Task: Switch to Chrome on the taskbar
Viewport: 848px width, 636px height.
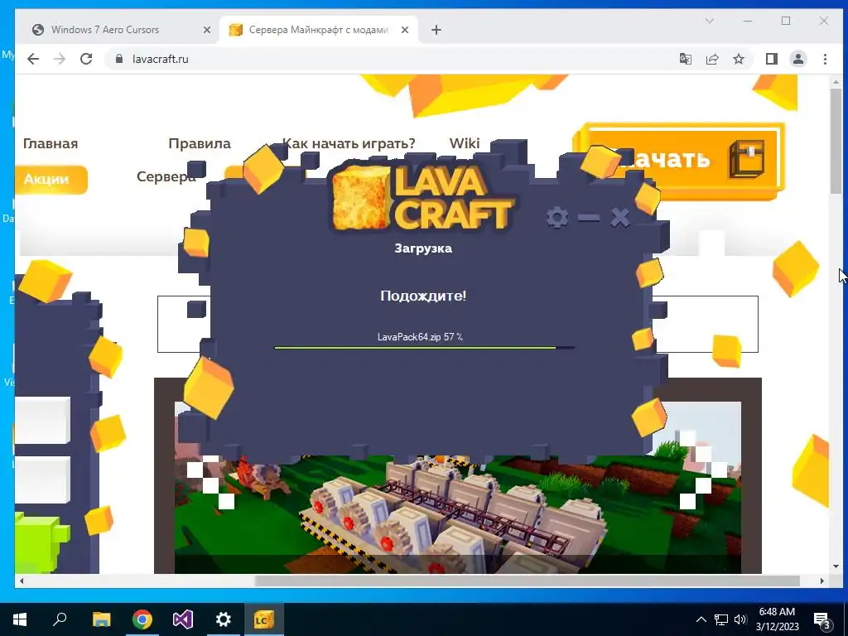Action: point(142,619)
